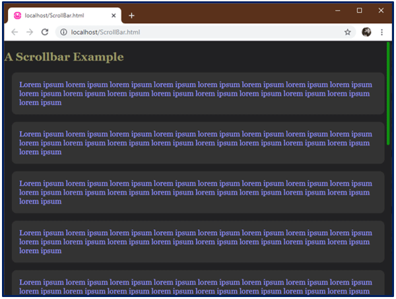
Task: Open a new tab with the plus button
Action: 131,16
